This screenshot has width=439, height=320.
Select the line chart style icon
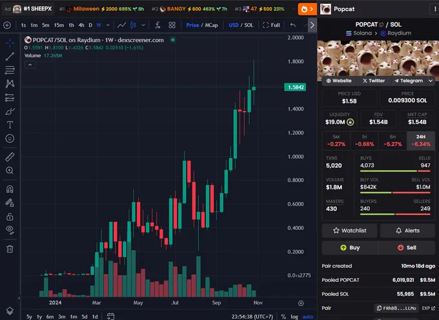tap(121, 25)
